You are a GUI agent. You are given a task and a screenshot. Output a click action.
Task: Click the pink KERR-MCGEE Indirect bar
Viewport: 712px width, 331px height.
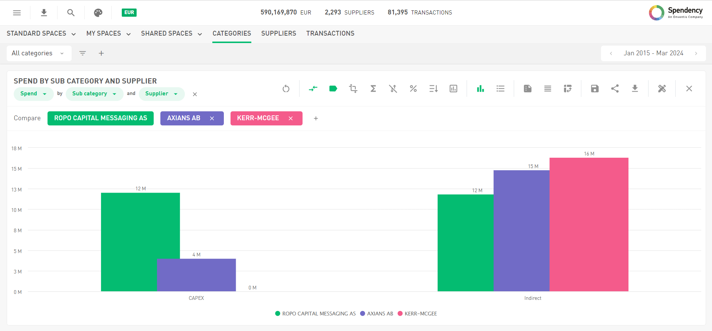click(589, 225)
